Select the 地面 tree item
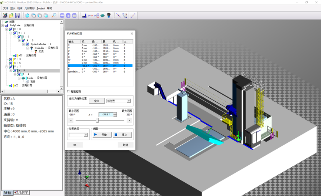321x196 pixels. tap(12, 21)
